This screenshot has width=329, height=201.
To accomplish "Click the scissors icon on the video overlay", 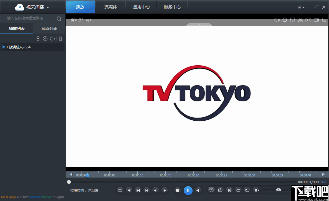I will point(301,20).
